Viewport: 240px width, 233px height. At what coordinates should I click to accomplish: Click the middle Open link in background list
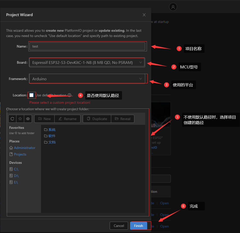[164, 215]
